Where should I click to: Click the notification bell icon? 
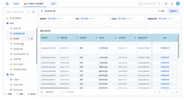172,4
